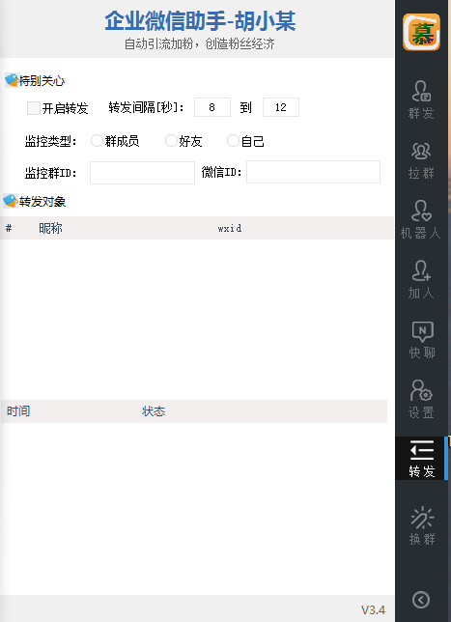Open the 换群 switch-group sidebar icon
Screen dimensions: 451x622
coord(422,525)
